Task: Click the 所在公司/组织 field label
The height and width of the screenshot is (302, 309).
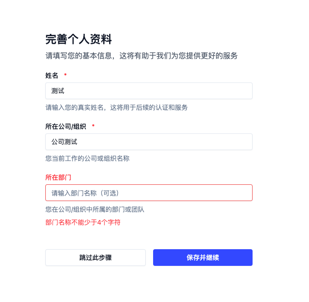Action: pyautogui.click(x=66, y=126)
